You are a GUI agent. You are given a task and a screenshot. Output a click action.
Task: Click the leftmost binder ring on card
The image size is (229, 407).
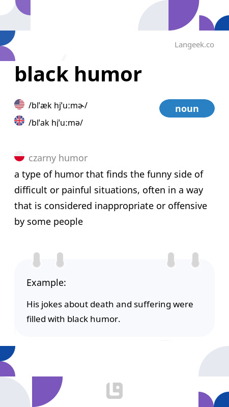(x=37, y=260)
